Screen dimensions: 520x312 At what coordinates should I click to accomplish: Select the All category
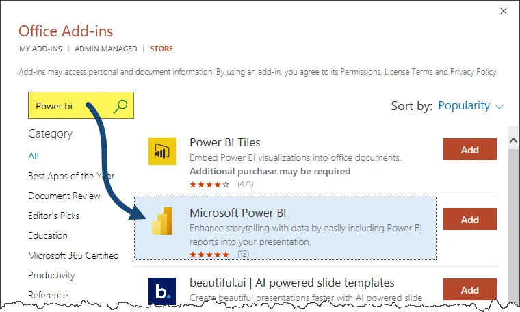[x=34, y=156]
